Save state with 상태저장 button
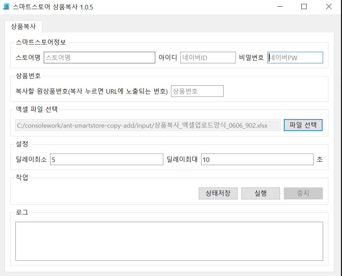 218,193
